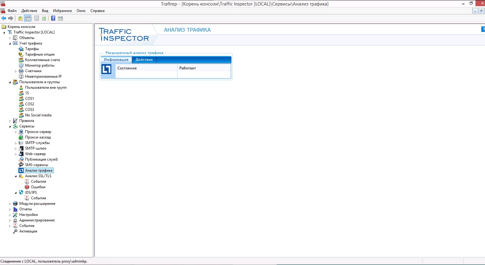Select Пользователи вне групп item
This screenshot has width=485, height=265.
click(x=46, y=88)
